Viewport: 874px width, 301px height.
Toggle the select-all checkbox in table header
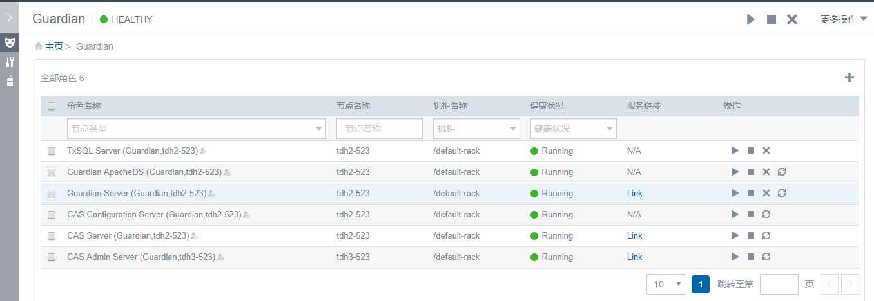(52, 106)
